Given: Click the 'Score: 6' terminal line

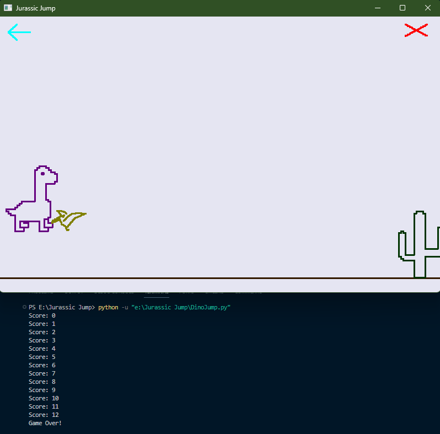Looking at the screenshot, I should pos(42,365).
